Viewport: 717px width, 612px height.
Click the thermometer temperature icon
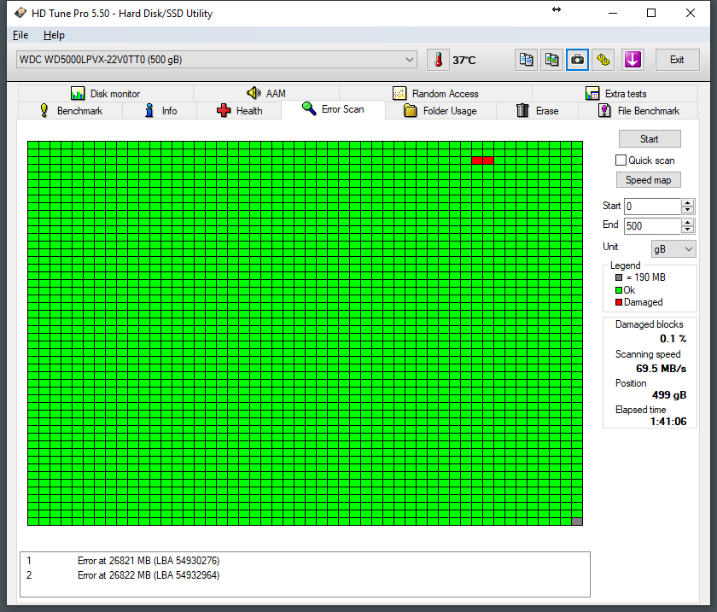pos(438,60)
